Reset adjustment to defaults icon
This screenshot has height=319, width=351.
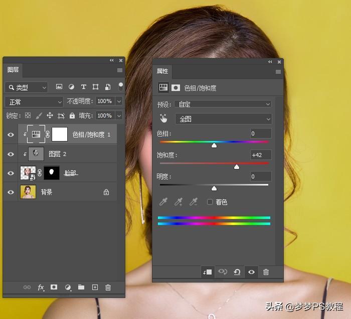tap(237, 272)
